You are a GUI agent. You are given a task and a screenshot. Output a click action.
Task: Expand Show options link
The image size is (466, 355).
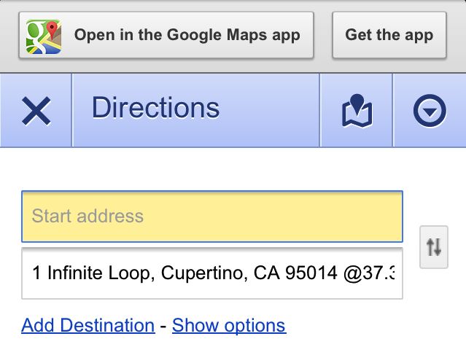229,325
